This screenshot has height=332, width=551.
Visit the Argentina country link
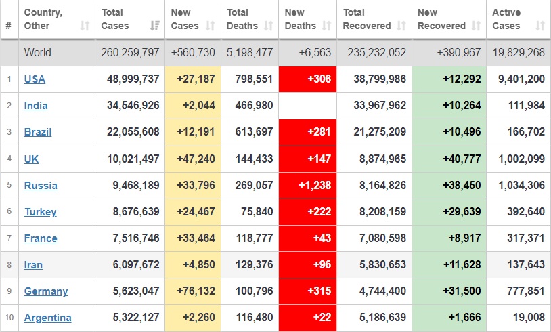[47, 317]
